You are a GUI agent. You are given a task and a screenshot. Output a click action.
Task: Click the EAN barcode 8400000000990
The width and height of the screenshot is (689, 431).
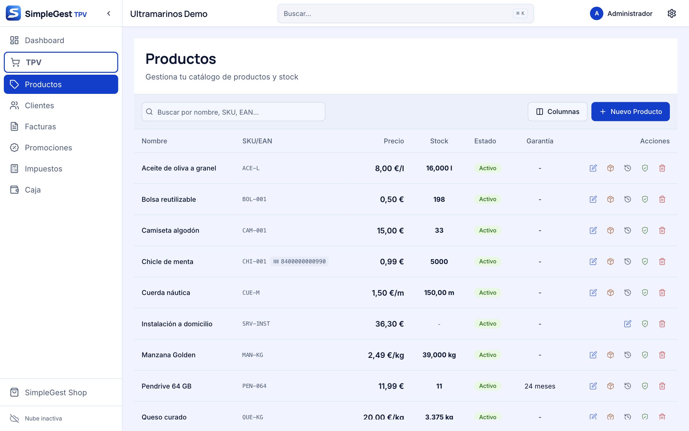click(300, 261)
